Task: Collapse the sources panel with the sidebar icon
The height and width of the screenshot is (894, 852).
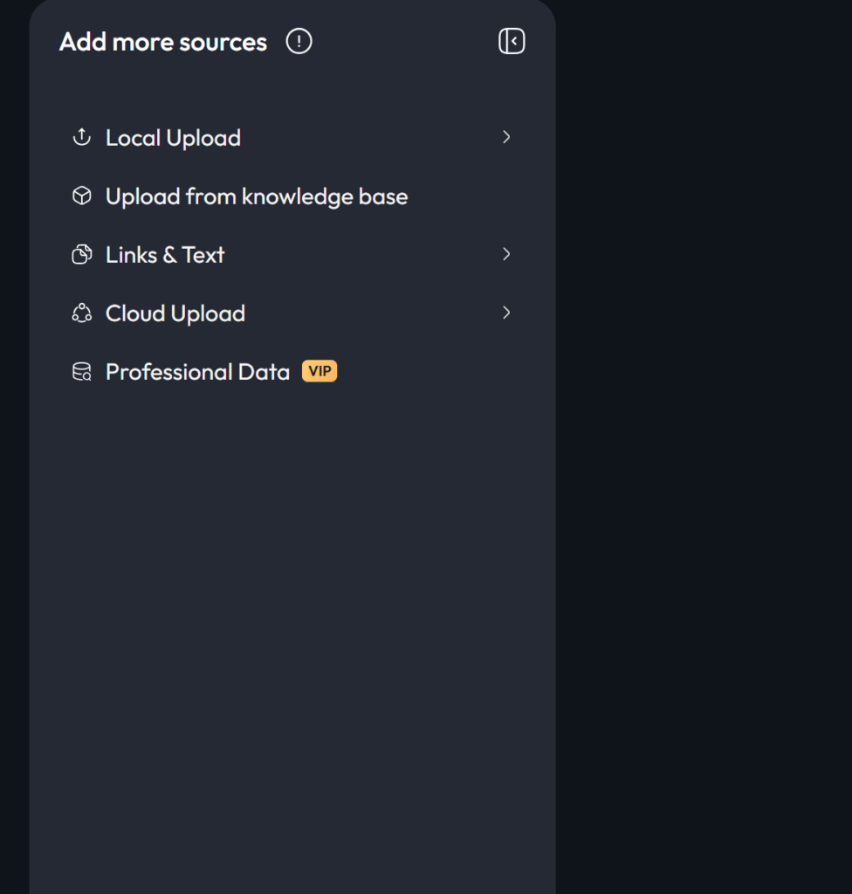Action: 512,41
